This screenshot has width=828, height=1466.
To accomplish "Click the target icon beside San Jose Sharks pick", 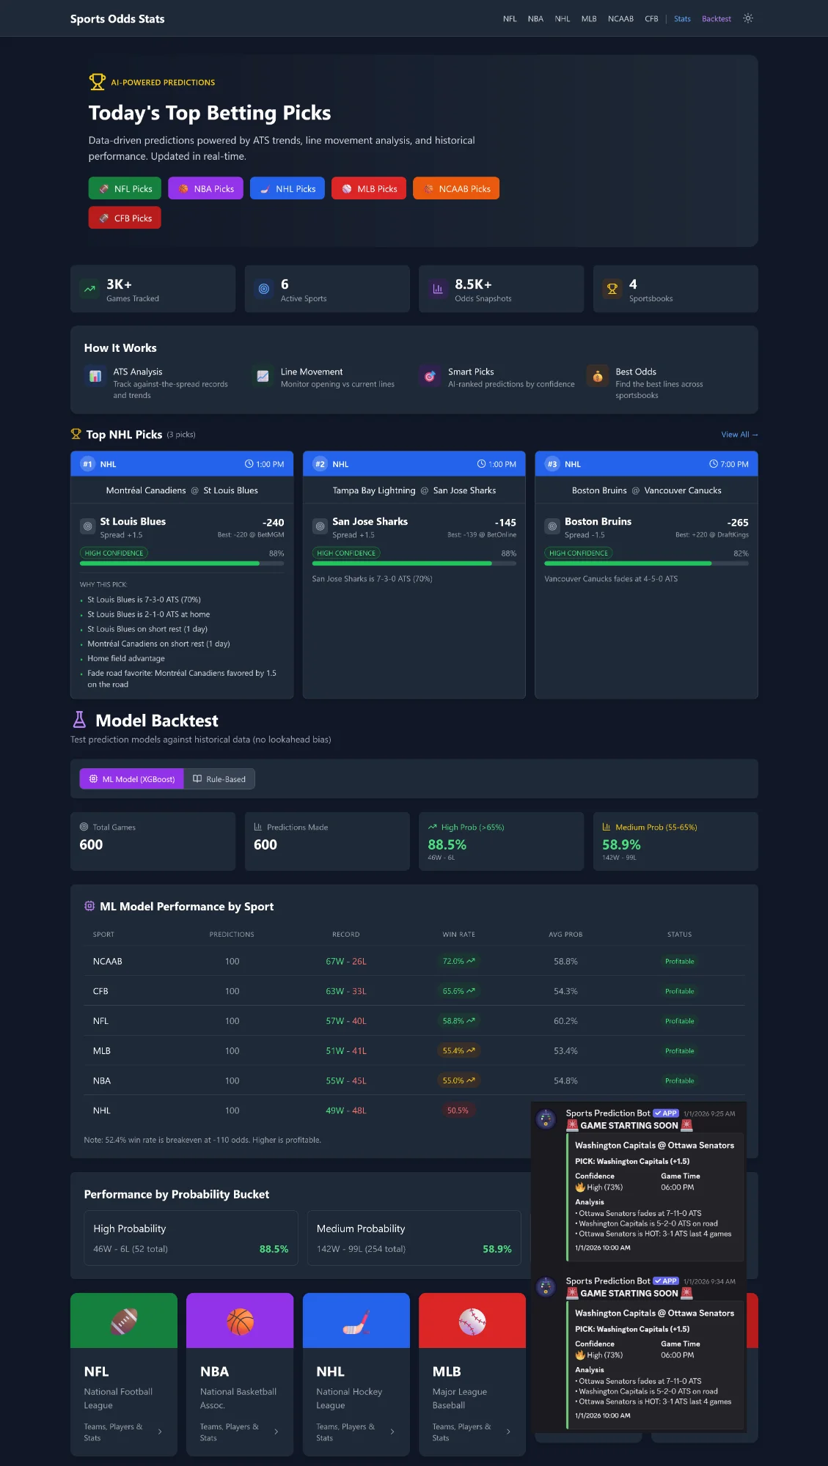I will [x=320, y=526].
